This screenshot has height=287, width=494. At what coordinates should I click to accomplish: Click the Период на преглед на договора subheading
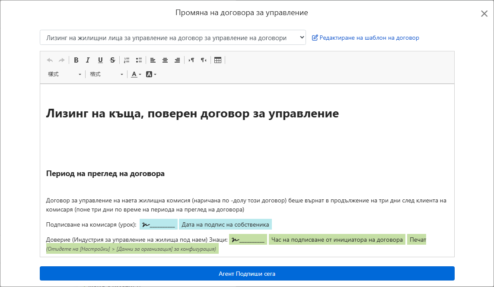[105, 173]
